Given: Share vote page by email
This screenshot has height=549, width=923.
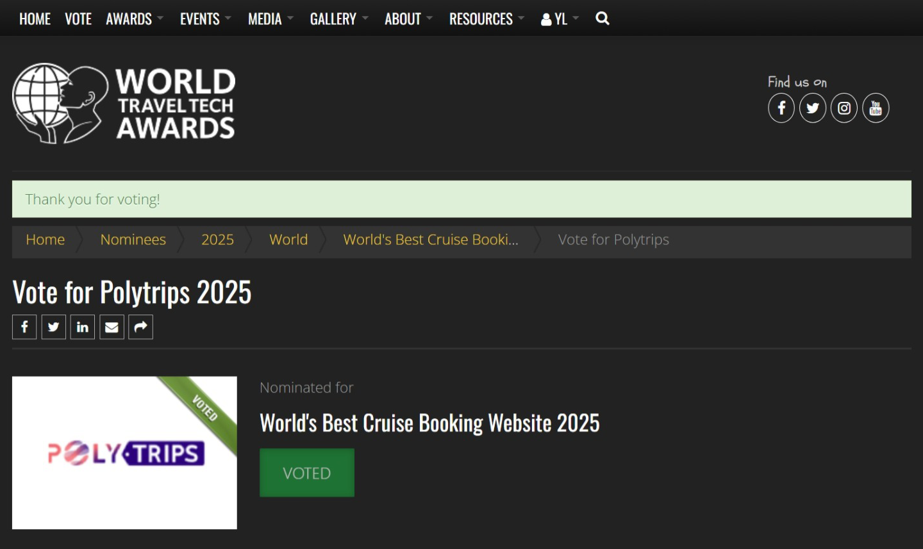Looking at the screenshot, I should (112, 327).
